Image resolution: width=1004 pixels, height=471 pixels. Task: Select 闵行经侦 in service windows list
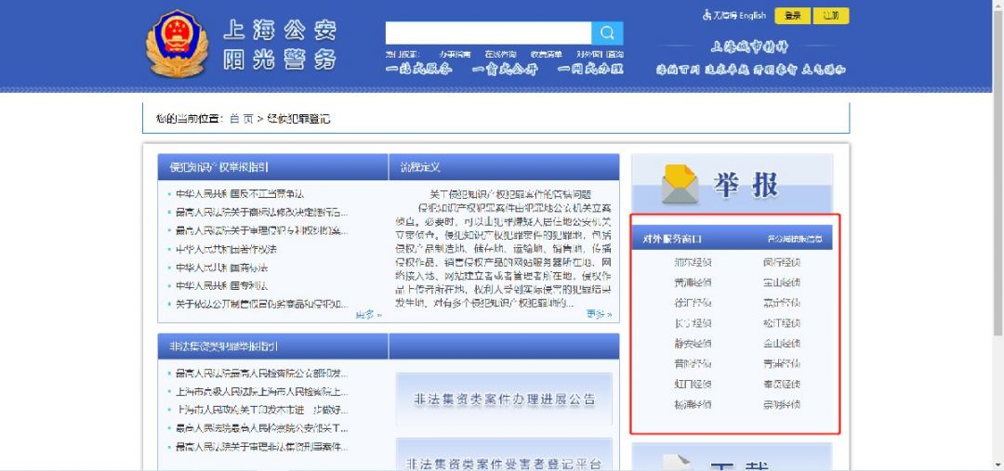coord(781,262)
